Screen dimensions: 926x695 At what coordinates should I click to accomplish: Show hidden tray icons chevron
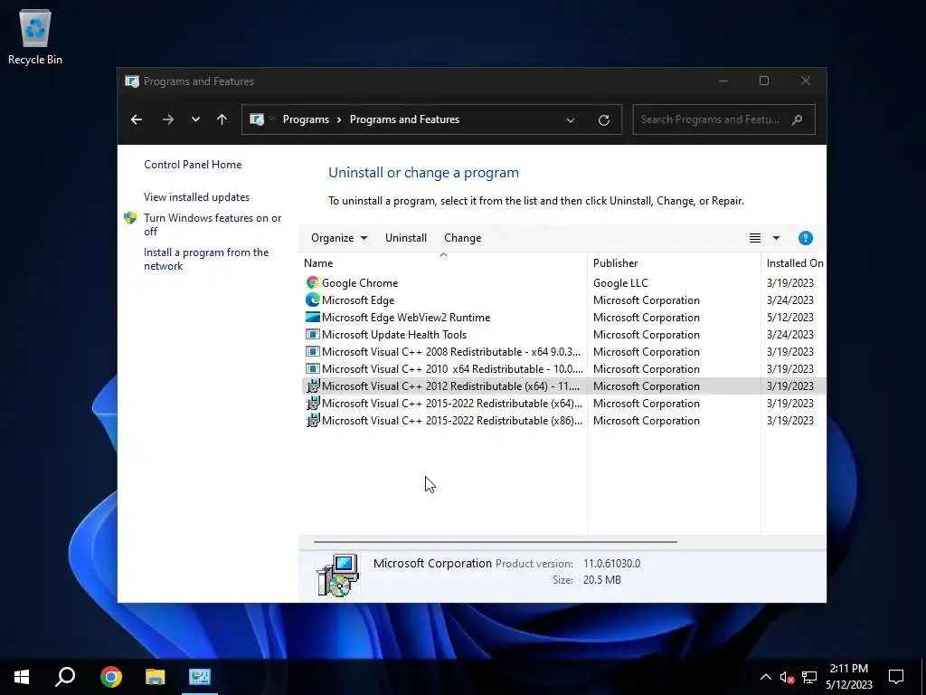point(765,677)
